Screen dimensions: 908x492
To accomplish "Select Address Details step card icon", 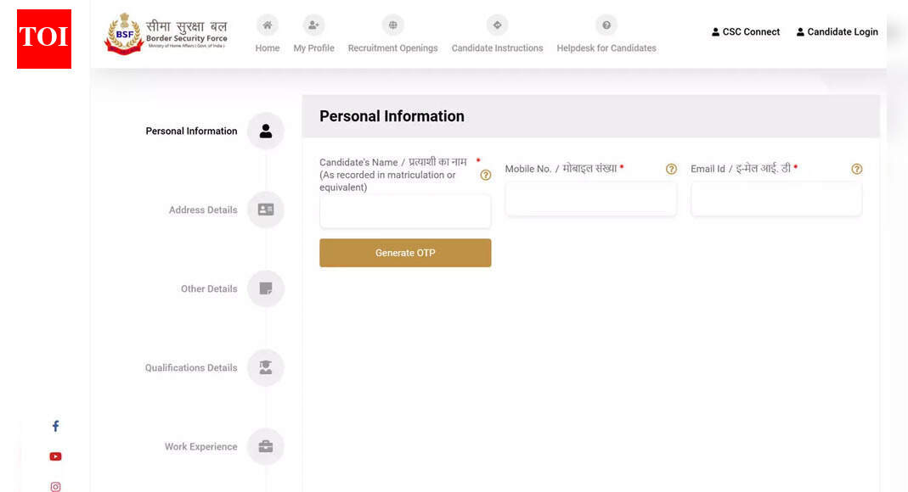I will pos(266,210).
